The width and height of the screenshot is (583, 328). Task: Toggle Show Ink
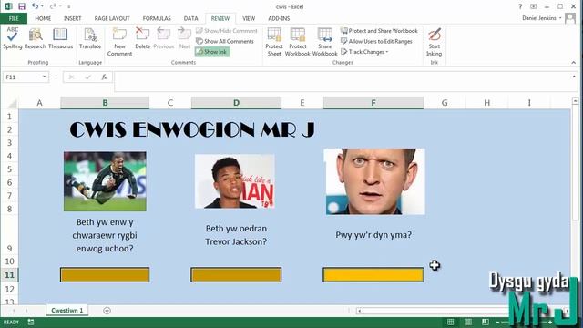tap(211, 52)
